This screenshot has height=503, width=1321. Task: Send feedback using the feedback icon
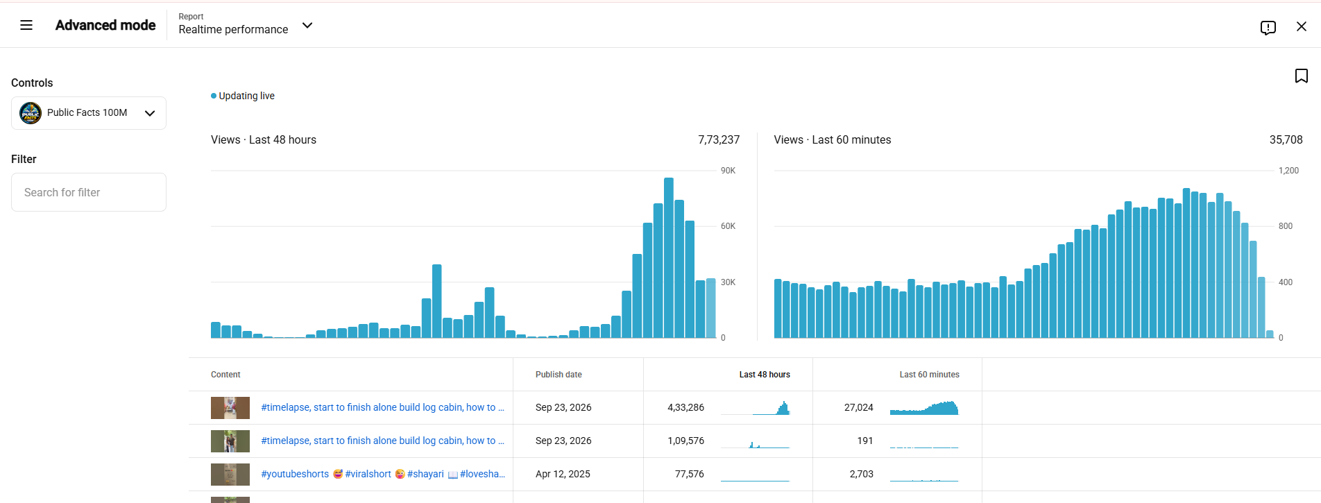coord(1268,27)
